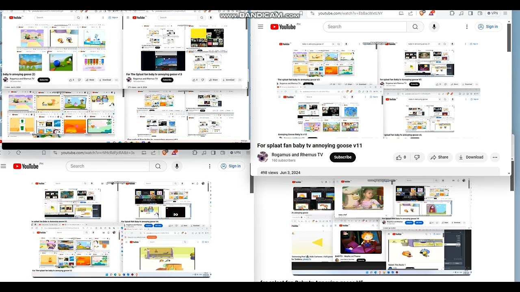520x292 pixels.
Task: Subscribe to Rogamus and Rhemus TV, v11 video
Action: pos(342,157)
